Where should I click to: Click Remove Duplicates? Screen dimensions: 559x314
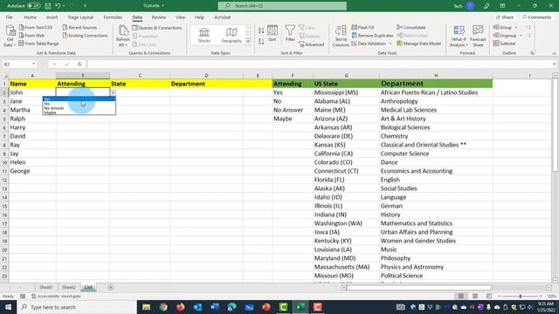(x=372, y=35)
